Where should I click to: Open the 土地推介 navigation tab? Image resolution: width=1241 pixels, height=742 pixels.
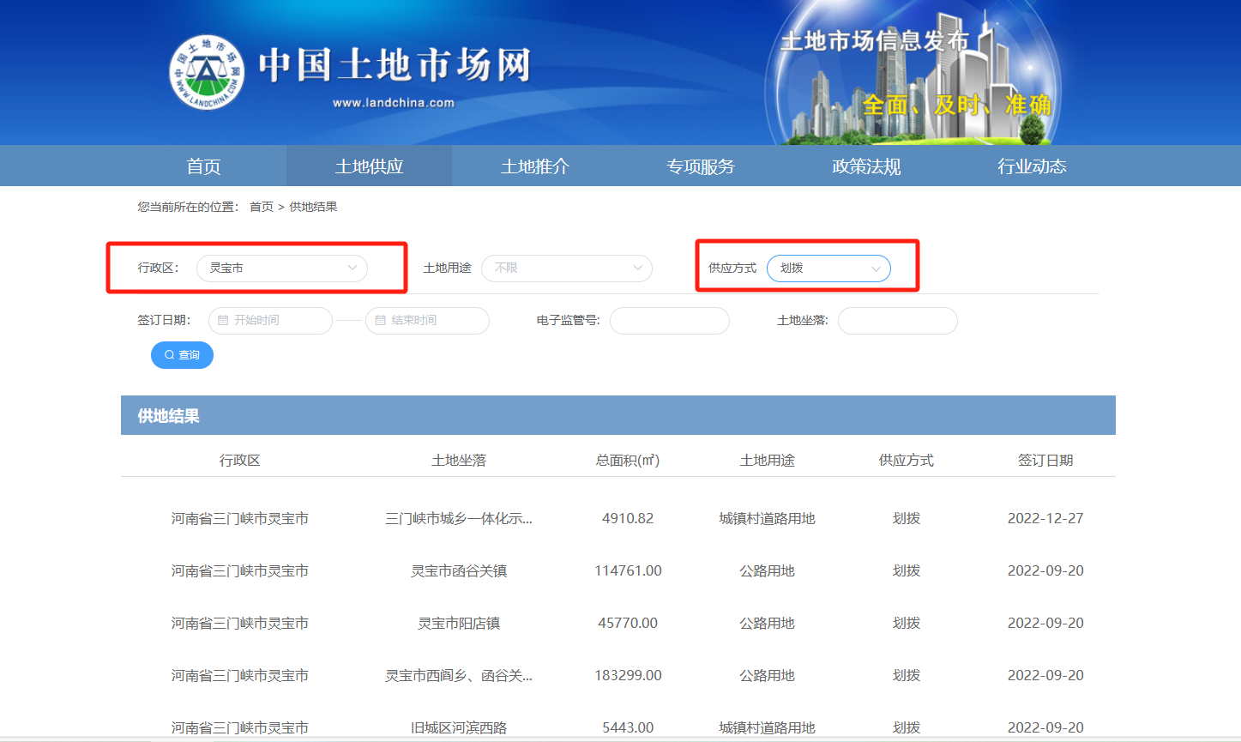(534, 166)
